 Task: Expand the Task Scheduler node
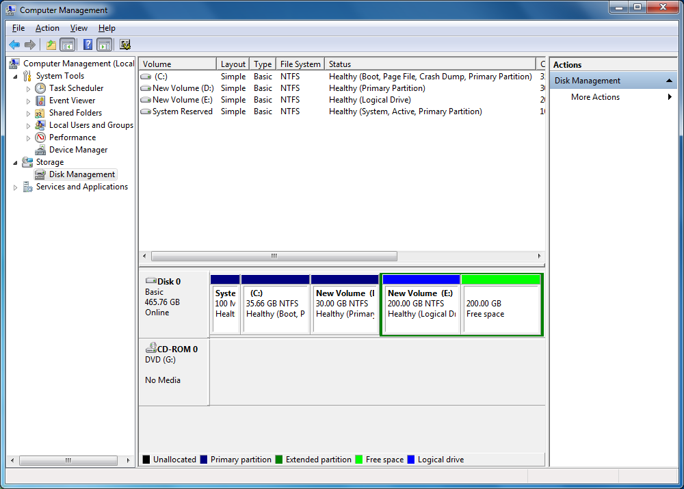pos(28,88)
